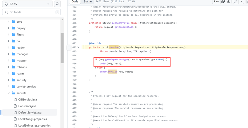Click line number 406
Image resolution: width=248 pixels, height=128 pixels.
click(74, 23)
